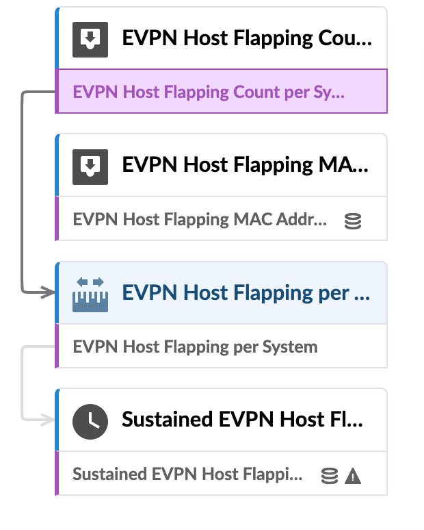
Task: Click light gray connector line leaving per System stage
Action: click(23, 383)
